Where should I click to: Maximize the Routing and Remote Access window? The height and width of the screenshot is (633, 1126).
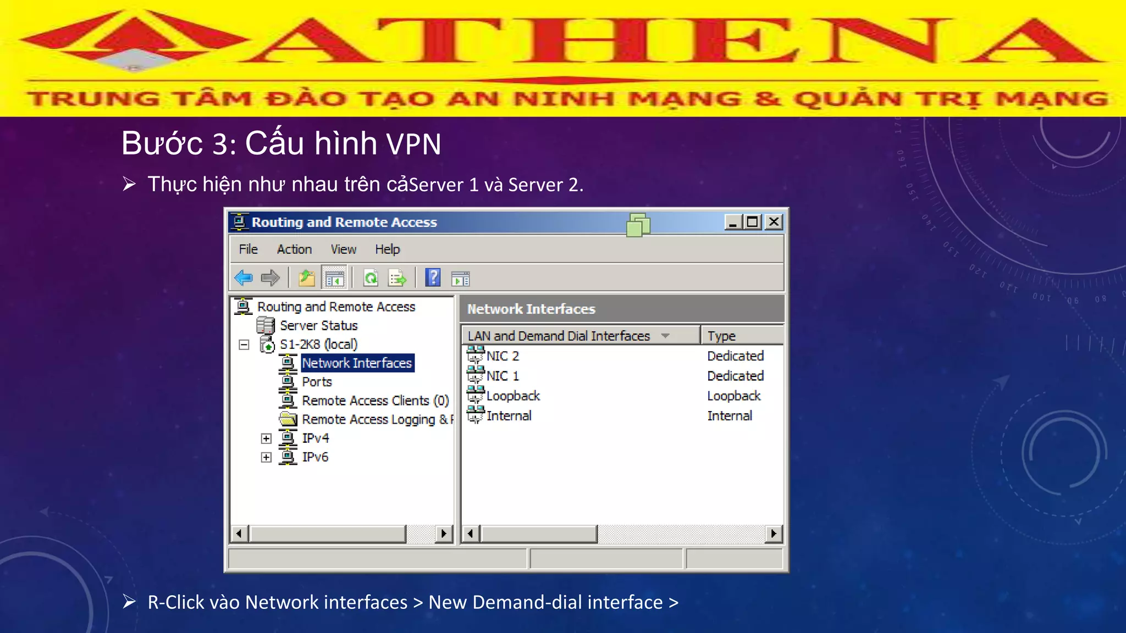click(753, 222)
